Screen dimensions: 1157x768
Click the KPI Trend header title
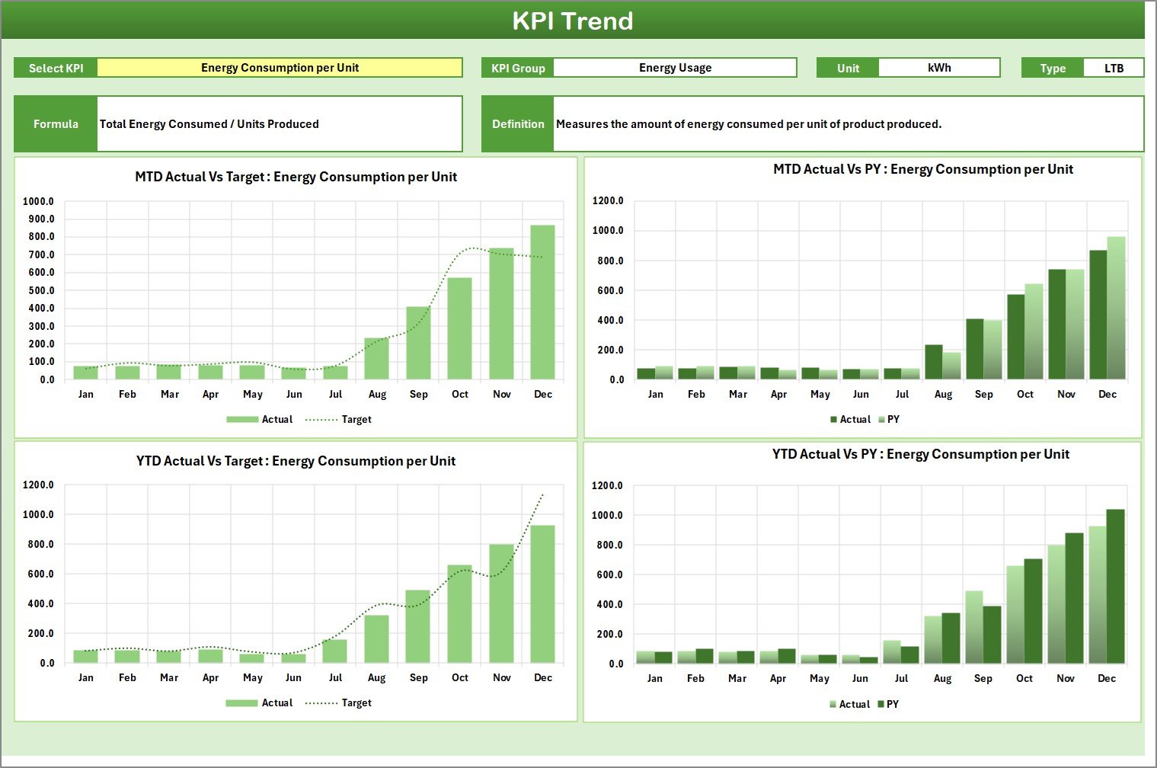tap(573, 21)
